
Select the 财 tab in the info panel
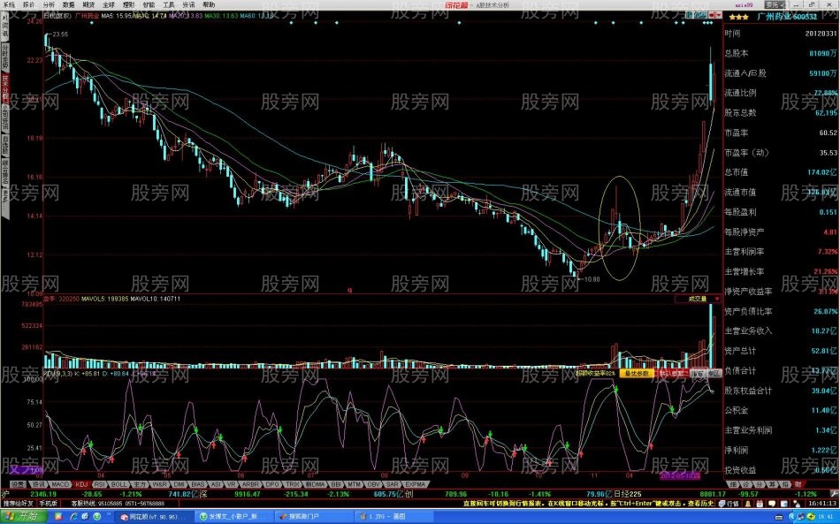(x=798, y=484)
